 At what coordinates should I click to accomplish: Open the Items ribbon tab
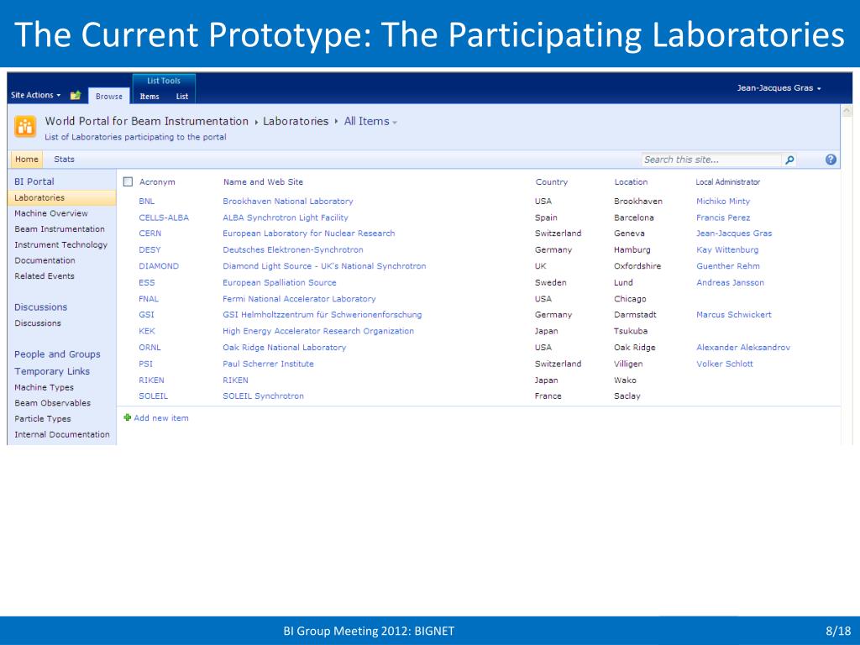pos(149,96)
